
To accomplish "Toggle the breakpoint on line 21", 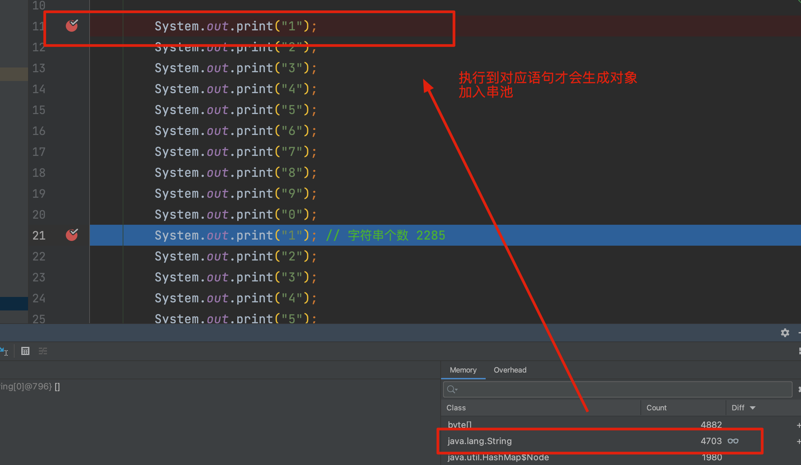I will (72, 235).
